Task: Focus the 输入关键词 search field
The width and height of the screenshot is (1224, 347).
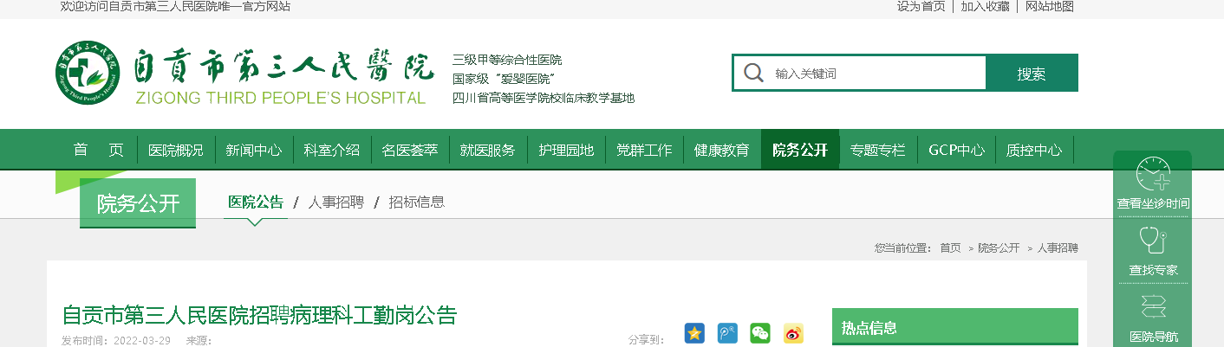Action: pyautogui.click(x=877, y=73)
